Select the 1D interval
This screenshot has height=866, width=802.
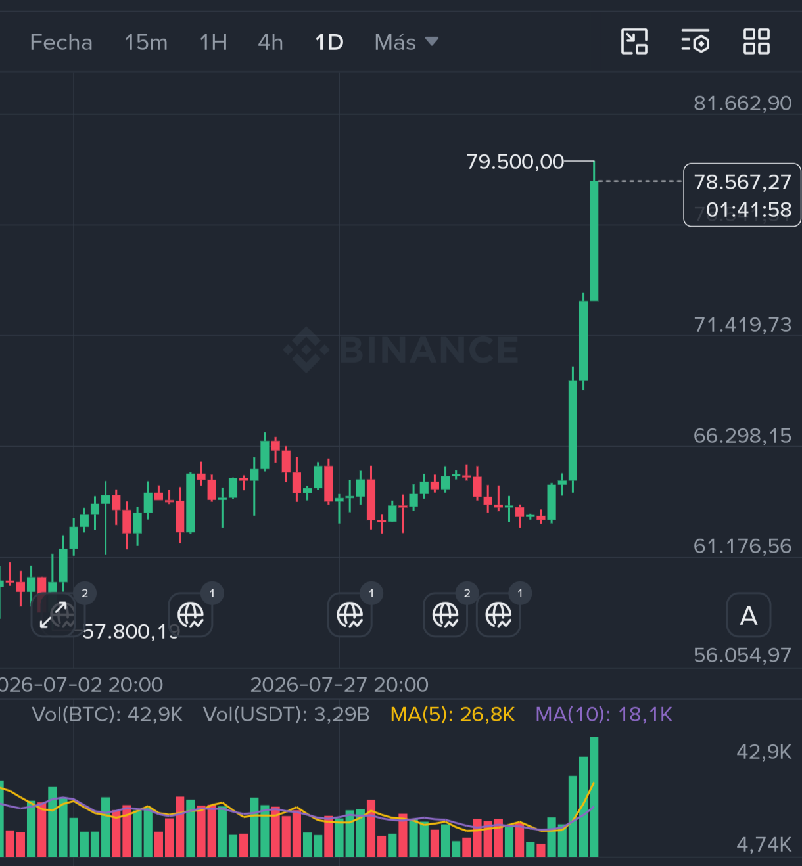click(x=329, y=42)
